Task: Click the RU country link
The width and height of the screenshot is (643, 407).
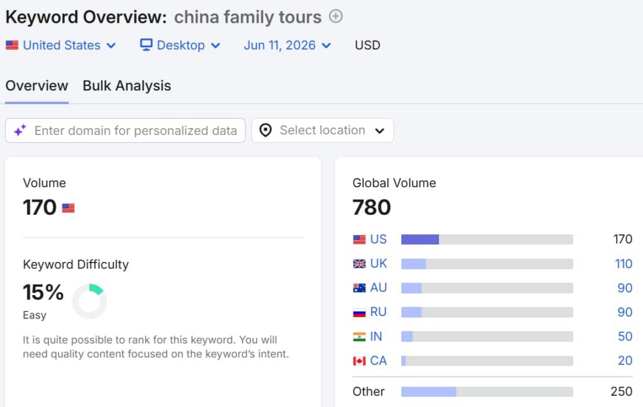Action: tap(378, 312)
